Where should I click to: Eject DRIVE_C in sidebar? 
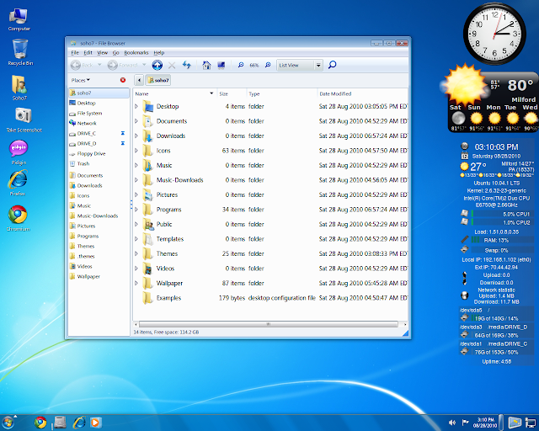tap(123, 133)
